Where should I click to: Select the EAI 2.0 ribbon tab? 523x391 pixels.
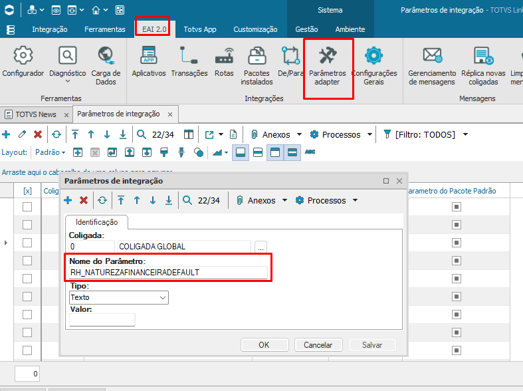(154, 29)
